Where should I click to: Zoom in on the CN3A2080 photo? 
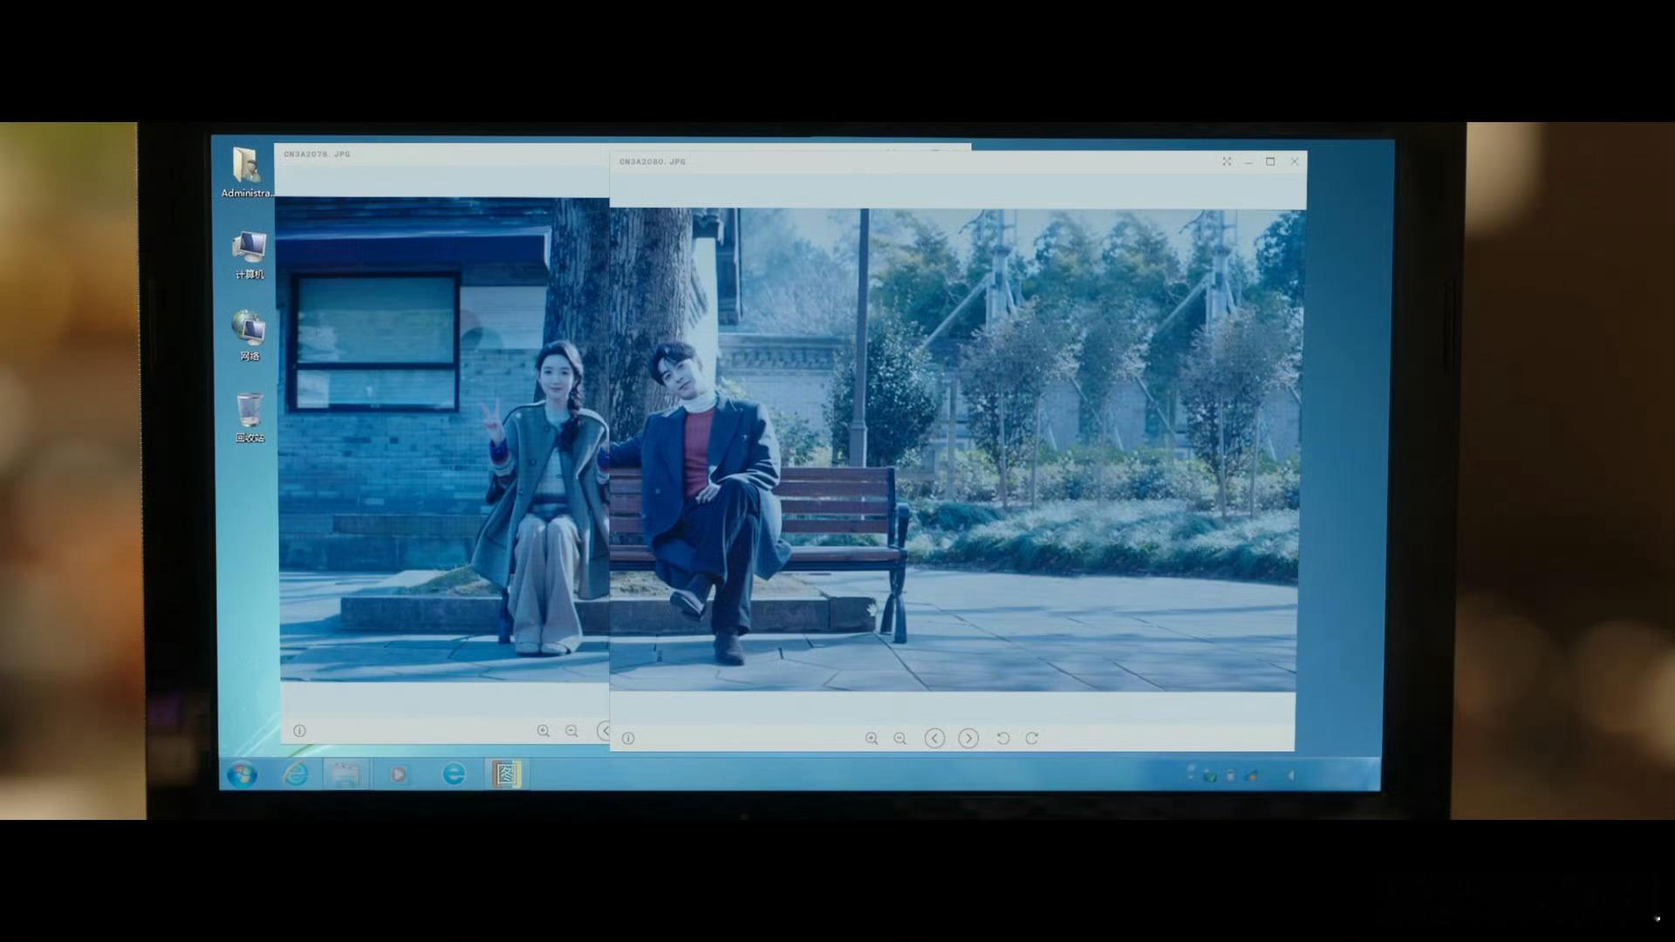871,739
